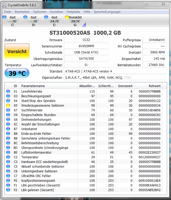The image size is (171, 200).
Task: Click the blue icon for Hardware ECC wiederhergestellt
Action: (x=8, y=162)
